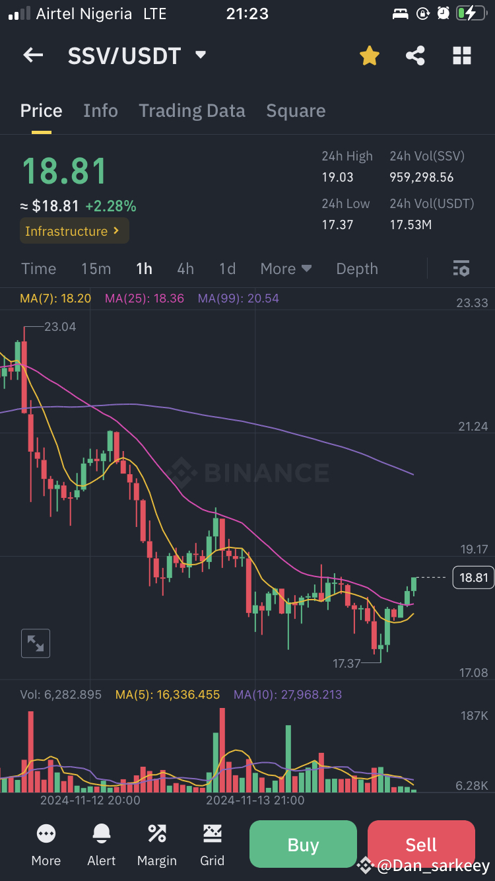Tap the 24h Vol(SSV) 959,298.56 value
The height and width of the screenshot is (881, 495).
pyautogui.click(x=422, y=177)
